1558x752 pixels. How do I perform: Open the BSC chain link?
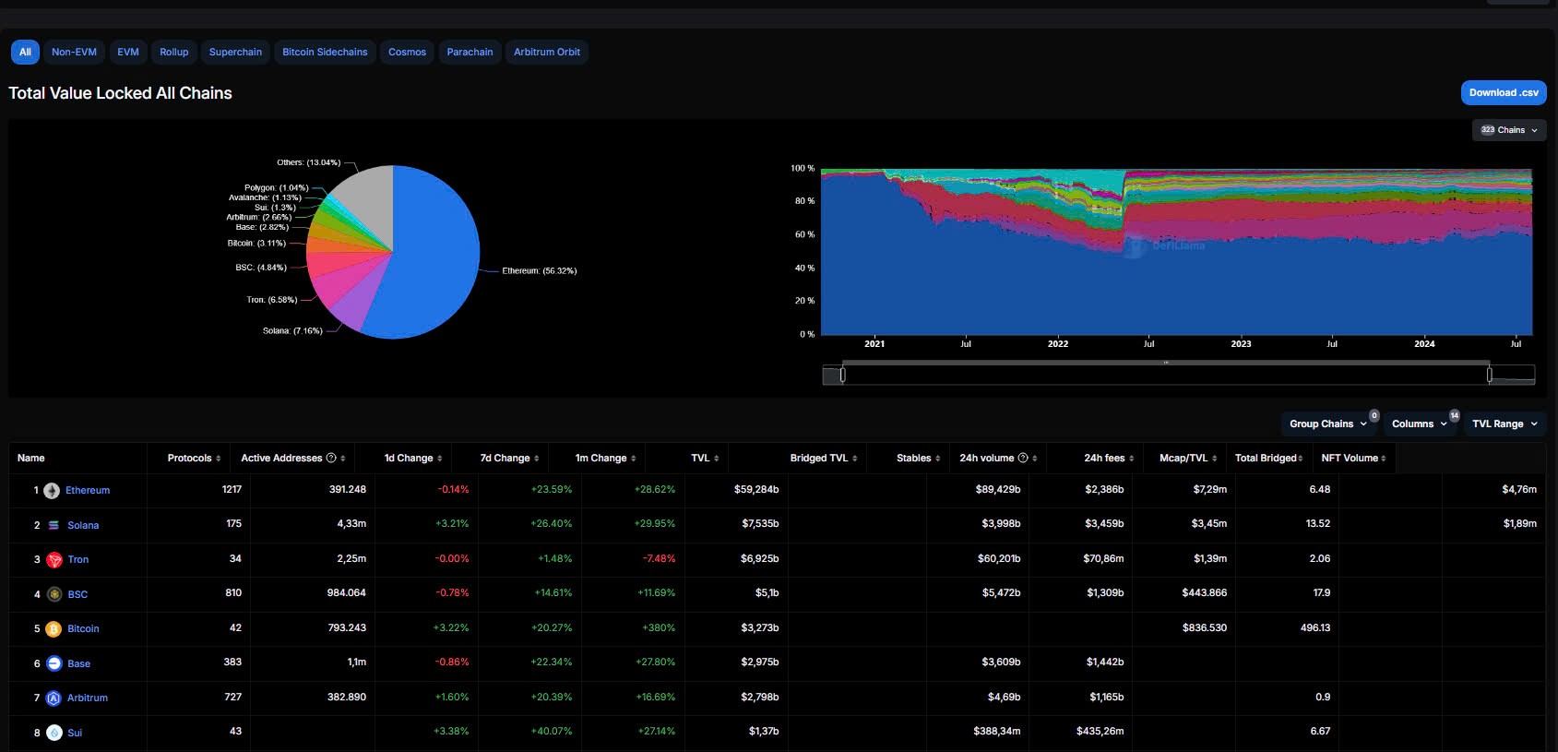[x=77, y=594]
